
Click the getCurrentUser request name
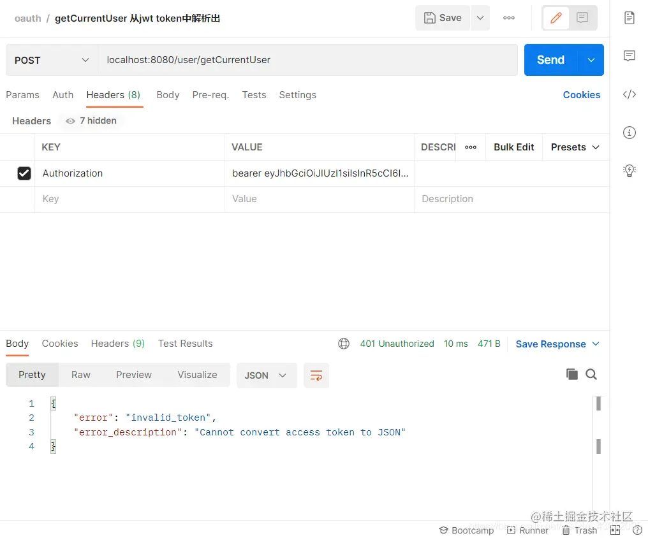pos(137,18)
